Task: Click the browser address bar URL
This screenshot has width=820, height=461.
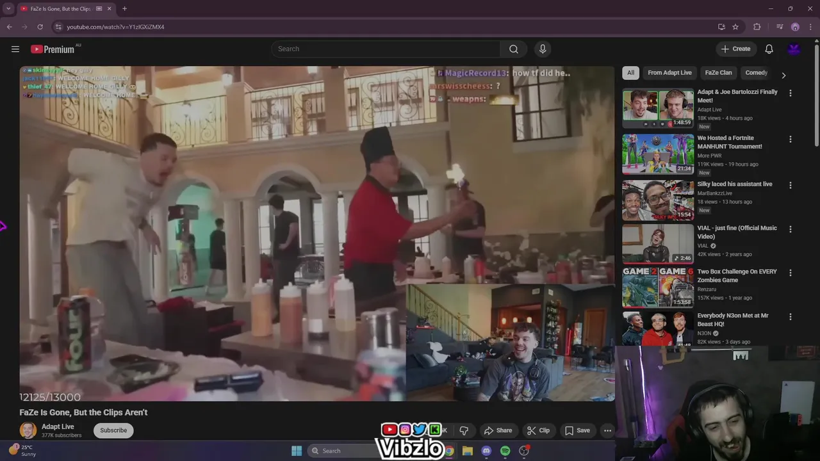Action: [x=115, y=27]
